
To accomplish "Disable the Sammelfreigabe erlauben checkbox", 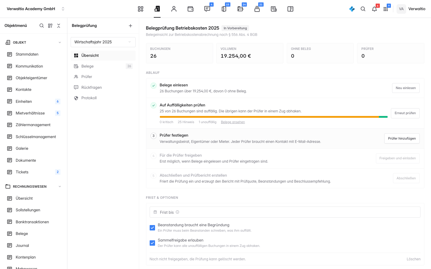I will click(152, 243).
